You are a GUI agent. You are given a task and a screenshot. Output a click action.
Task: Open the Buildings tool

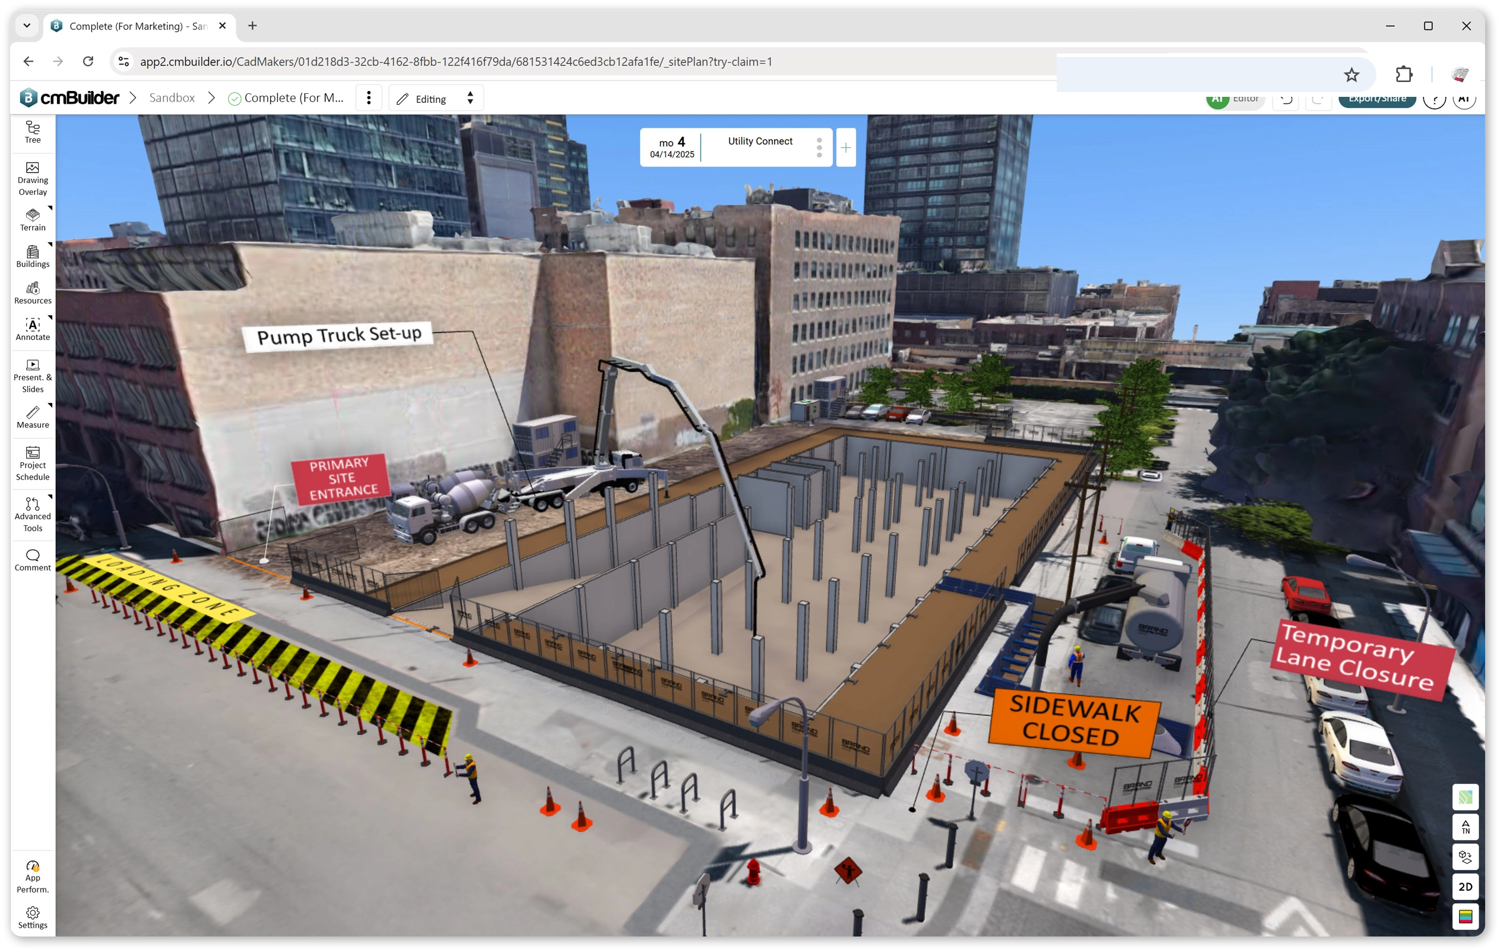(33, 256)
